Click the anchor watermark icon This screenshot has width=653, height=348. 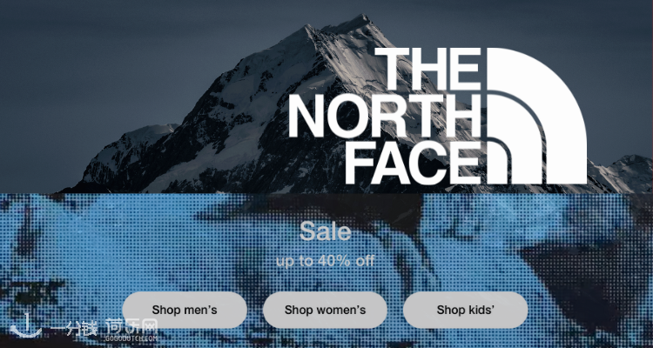coord(26,326)
